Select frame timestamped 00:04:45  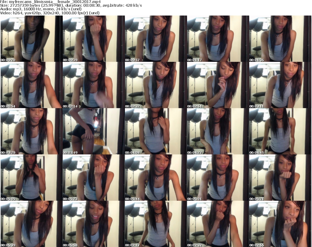click(280, 132)
